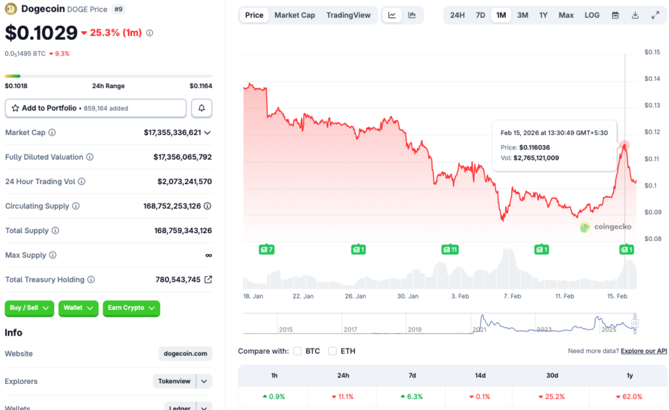Viewport: 669px width, 410px height.
Task: Open the Buy / Sell dropdown
Action: point(29,308)
